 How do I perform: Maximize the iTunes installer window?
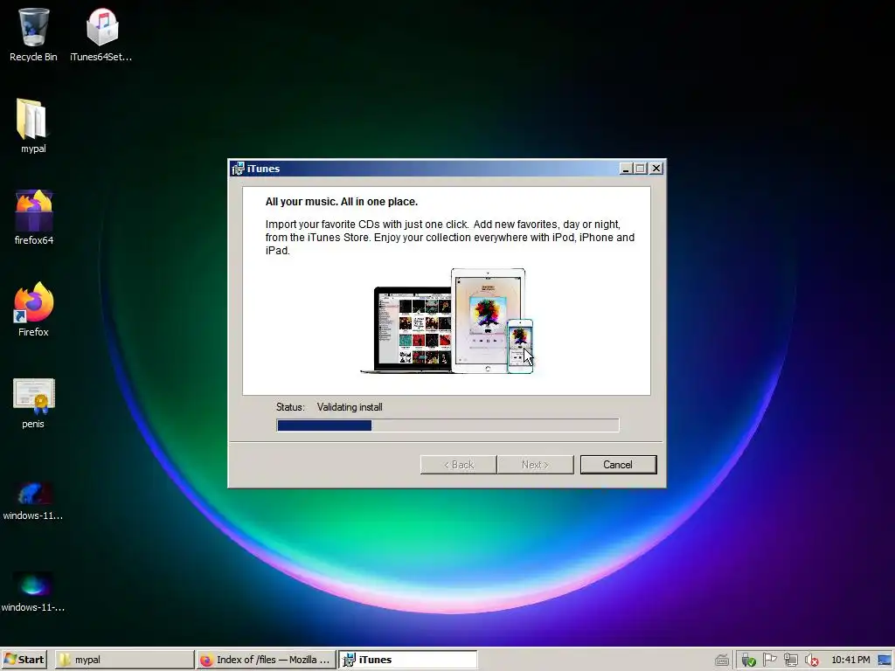click(640, 169)
